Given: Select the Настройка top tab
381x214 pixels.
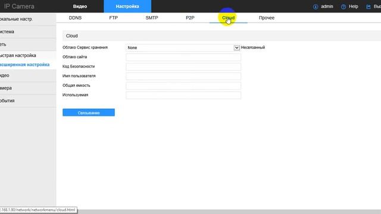Looking at the screenshot, I should [127, 7].
